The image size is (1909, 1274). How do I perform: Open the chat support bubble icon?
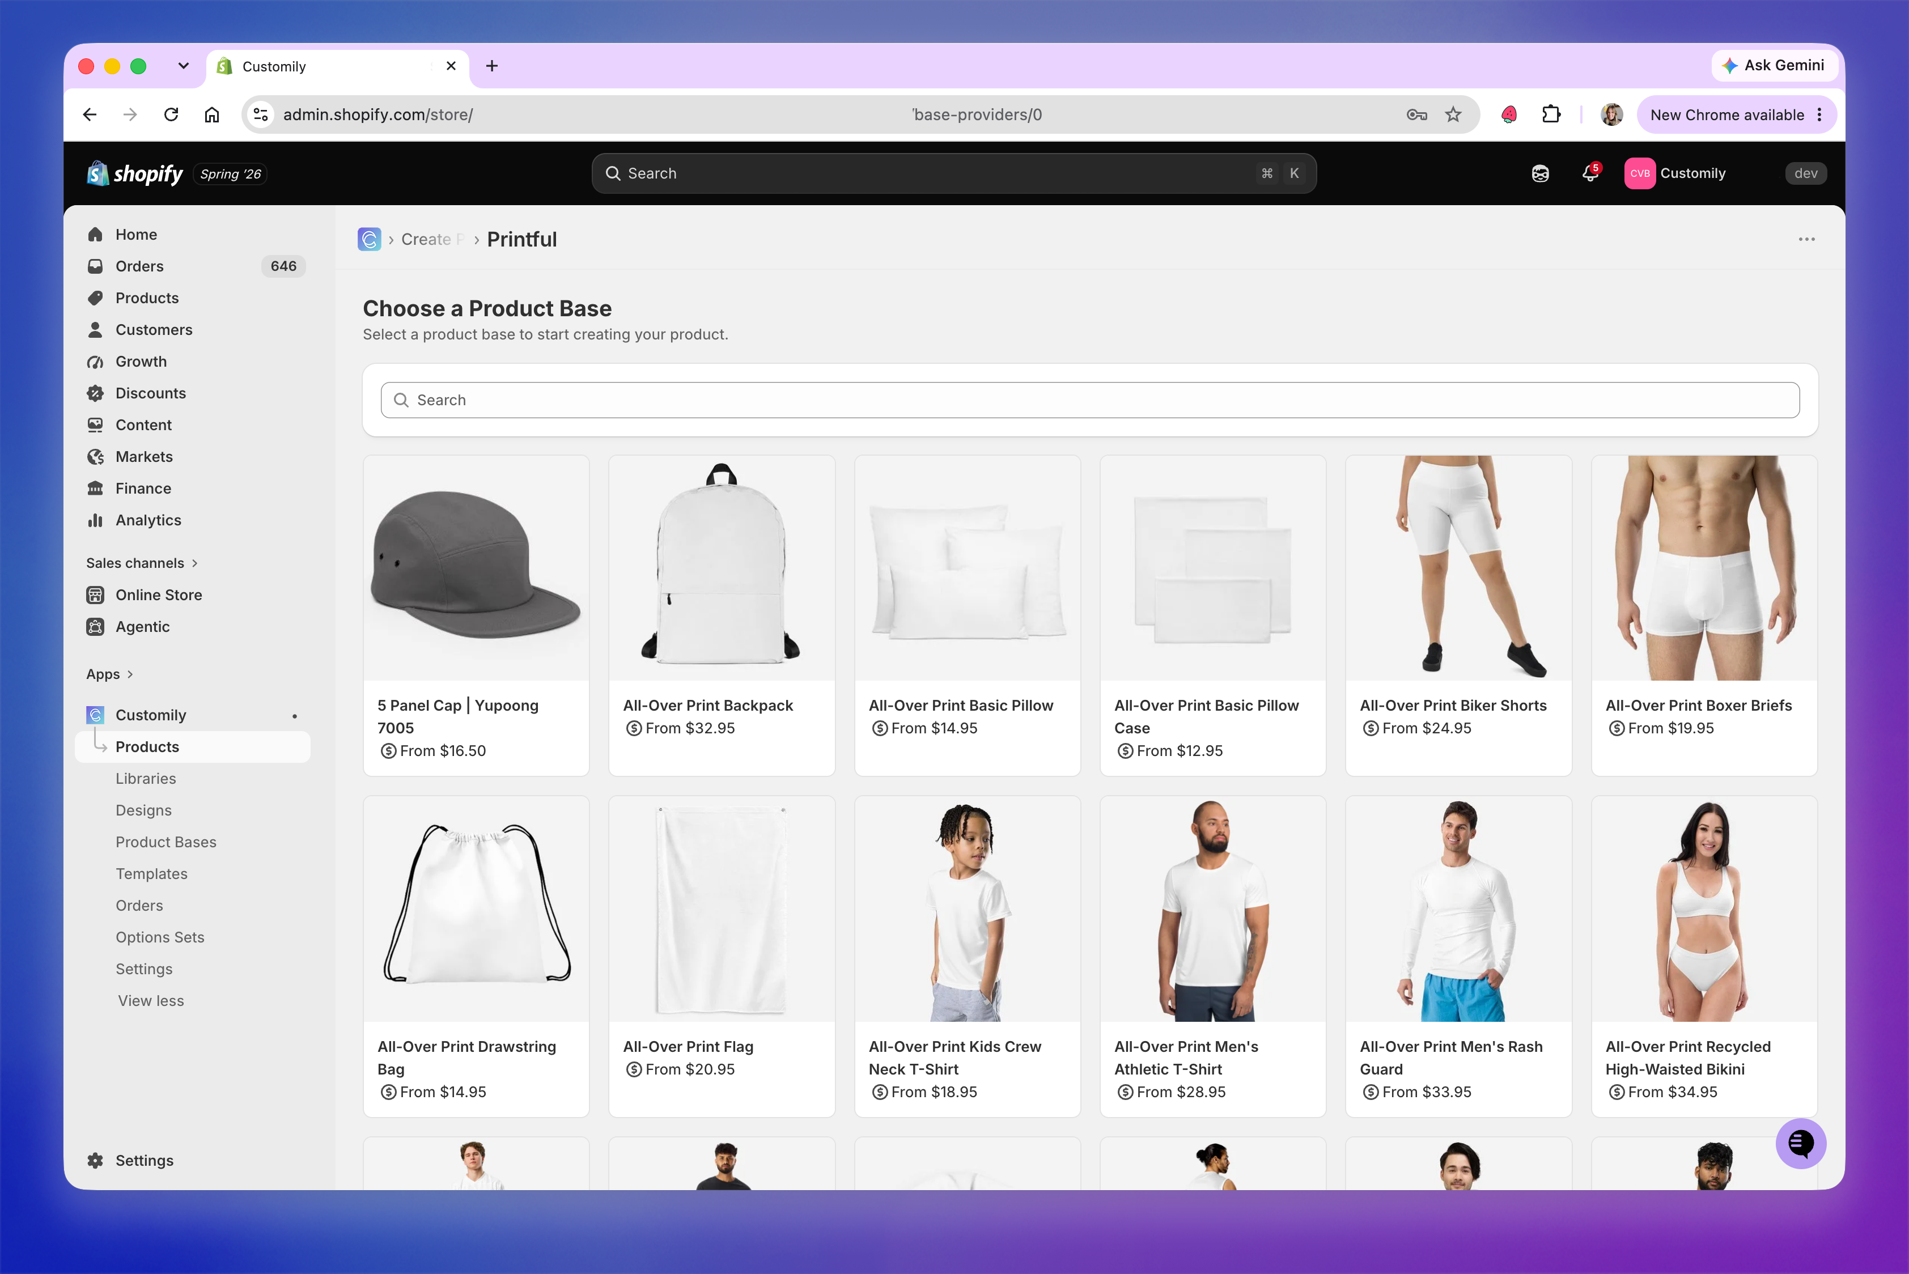(1800, 1143)
